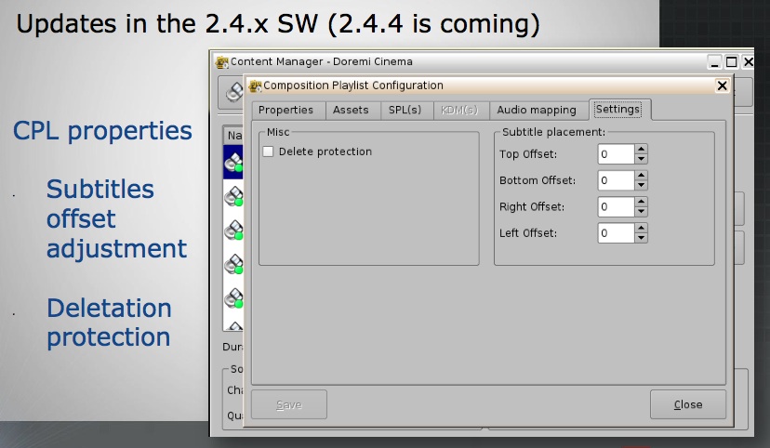Click the Settings tab
The height and width of the screenshot is (448, 770).
click(x=617, y=109)
